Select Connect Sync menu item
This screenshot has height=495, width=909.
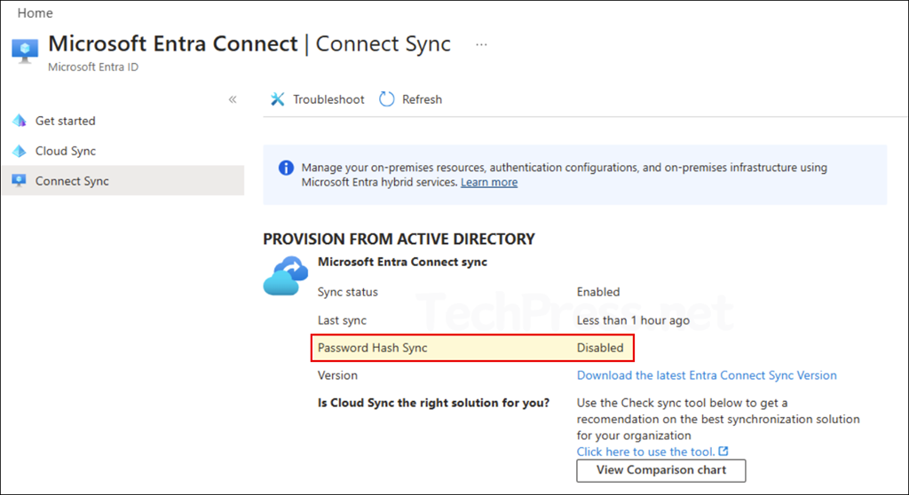[x=123, y=181]
